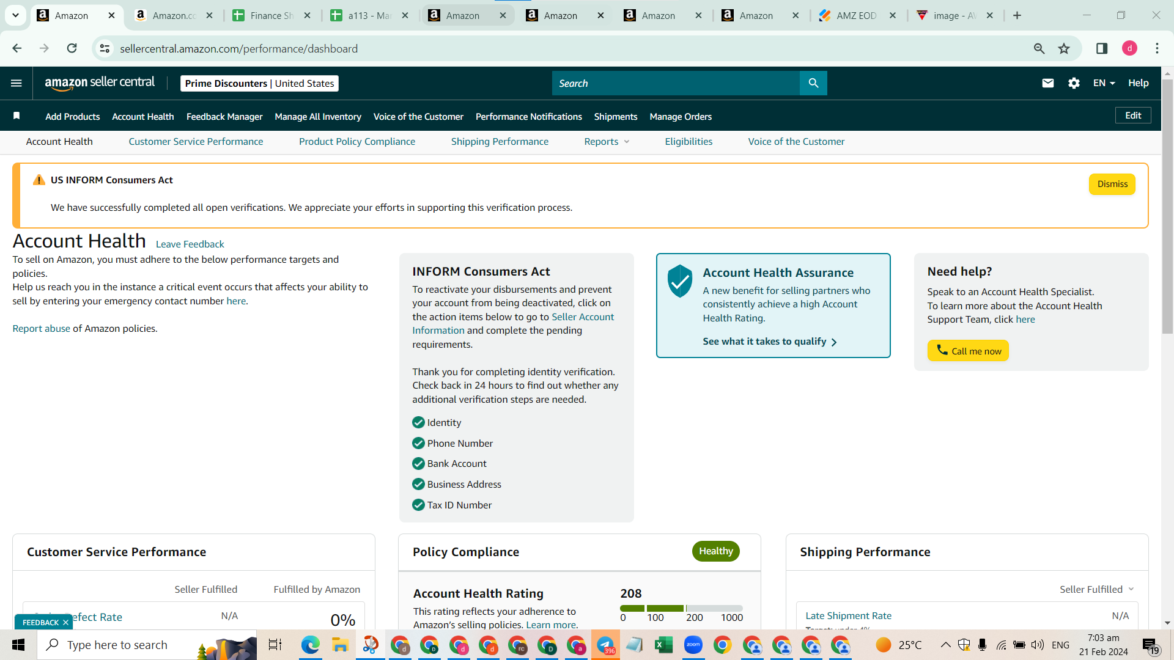
Task: Open Task View on the taskbar
Action: click(275, 645)
